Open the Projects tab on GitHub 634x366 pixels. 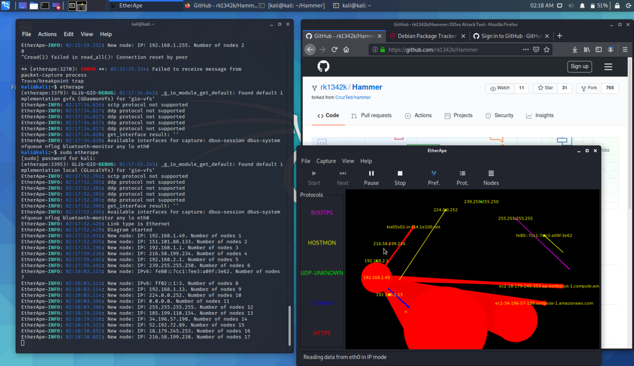459,115
